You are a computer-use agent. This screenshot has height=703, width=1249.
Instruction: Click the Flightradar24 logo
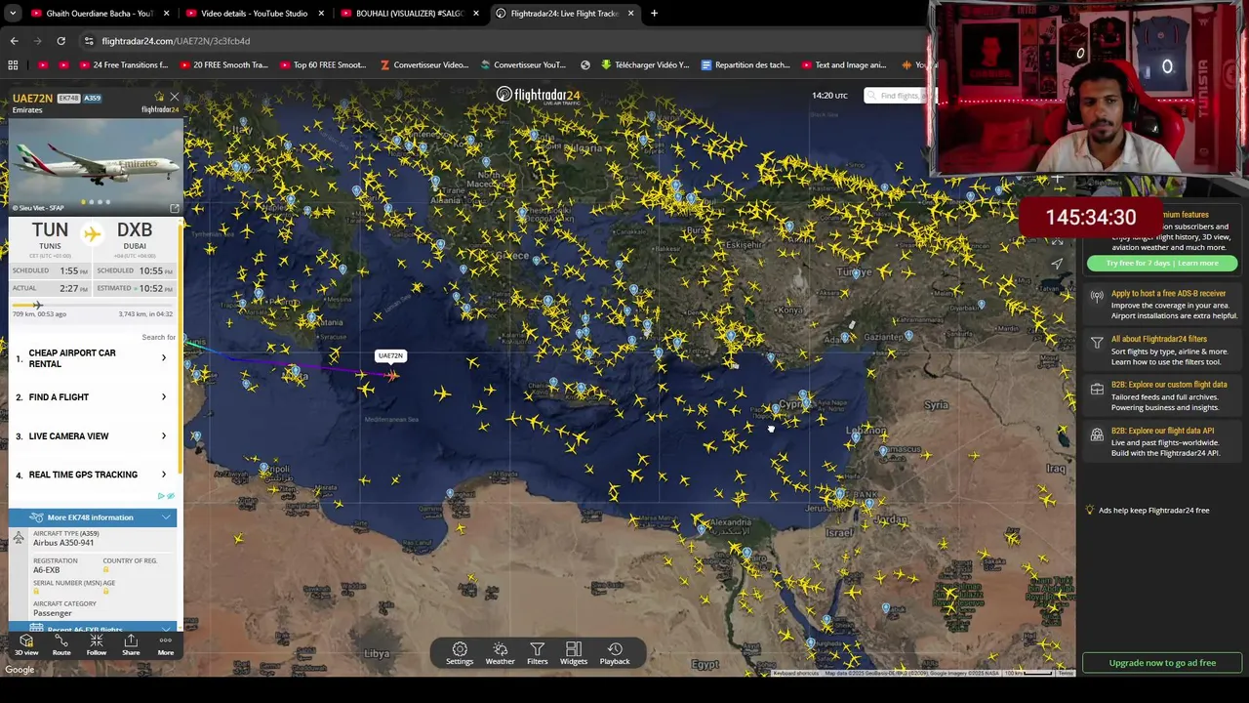(x=538, y=95)
